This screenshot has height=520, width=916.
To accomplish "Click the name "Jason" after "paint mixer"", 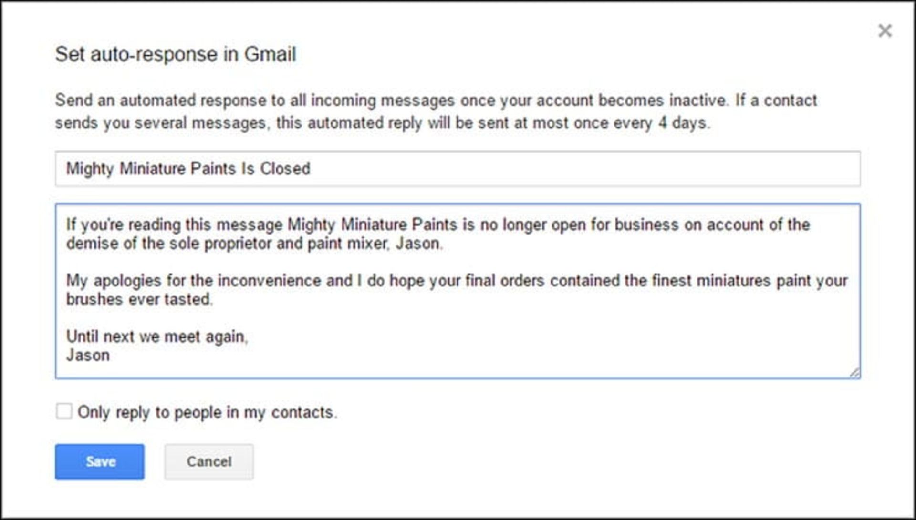I will (x=418, y=244).
